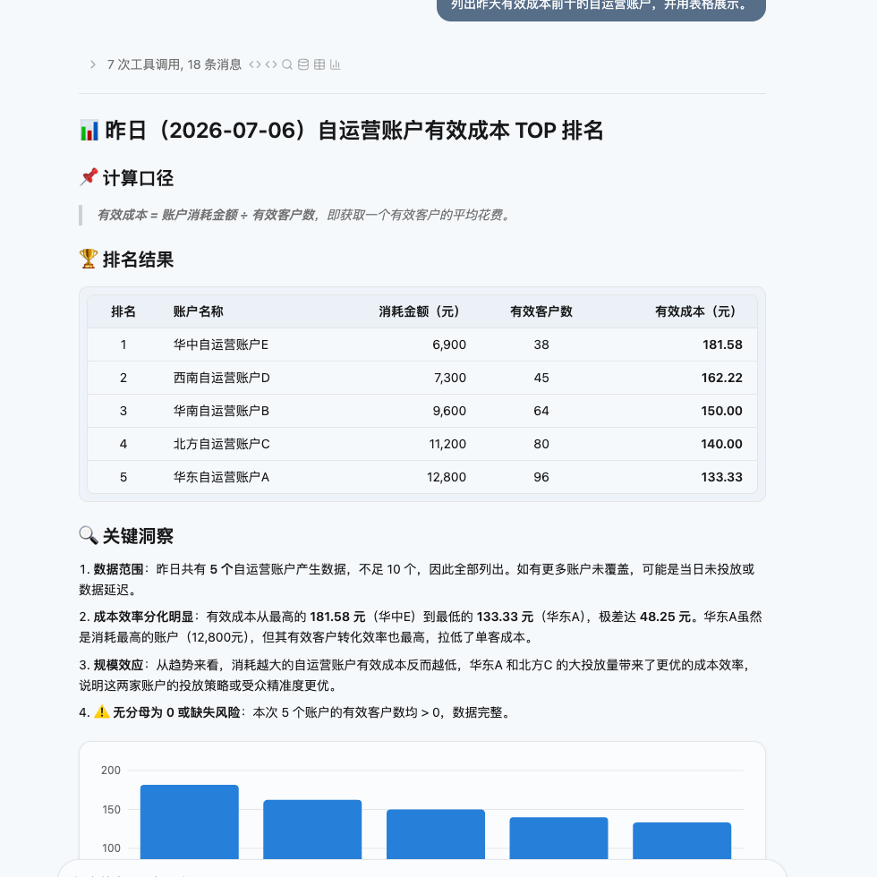Click the report title 昨日（2026-07-06）自运营账户有效成本 TOP 排名
This screenshot has height=877, width=877.
pyautogui.click(x=353, y=131)
